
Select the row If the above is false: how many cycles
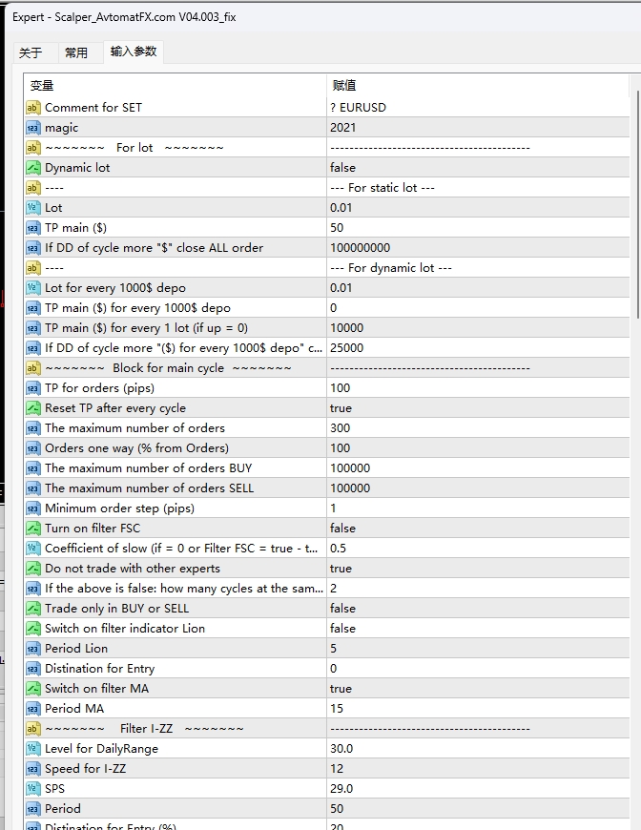326,589
